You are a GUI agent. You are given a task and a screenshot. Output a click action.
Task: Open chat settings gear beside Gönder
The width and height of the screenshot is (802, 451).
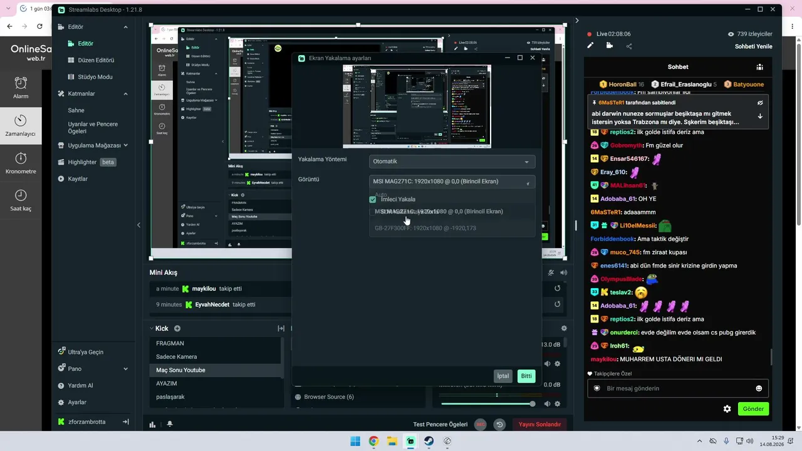coord(727,409)
